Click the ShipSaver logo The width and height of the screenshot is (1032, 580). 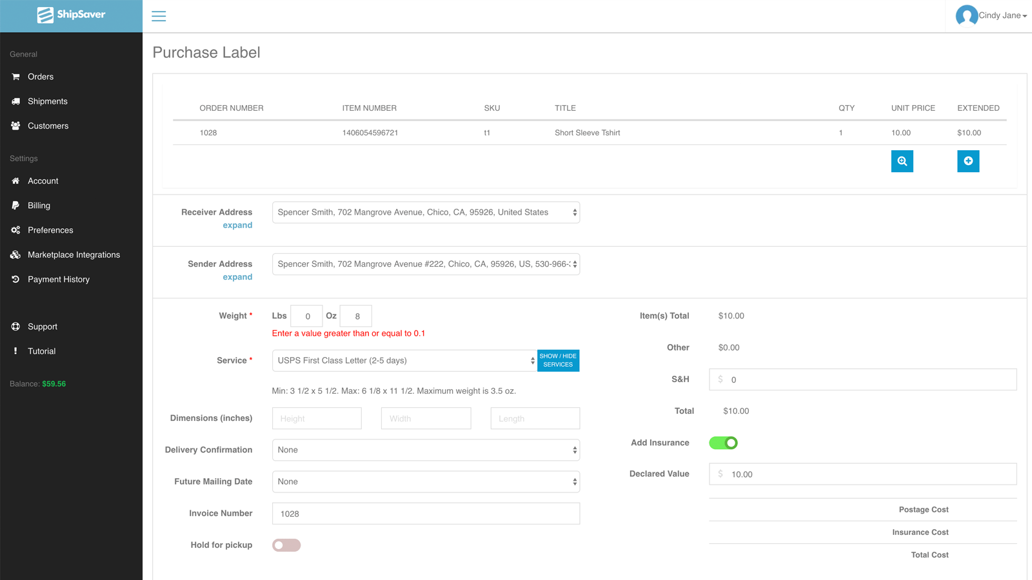71,14
